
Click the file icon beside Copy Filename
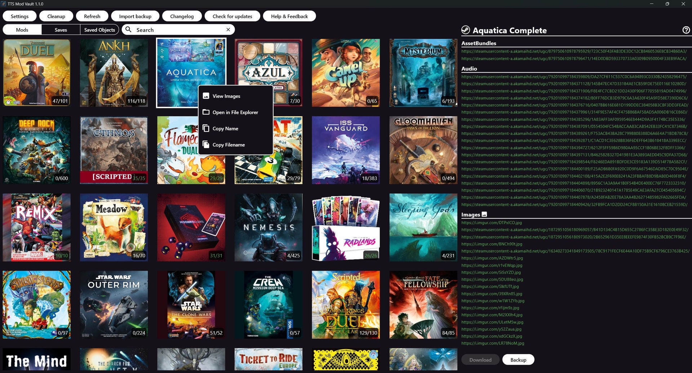click(x=206, y=145)
